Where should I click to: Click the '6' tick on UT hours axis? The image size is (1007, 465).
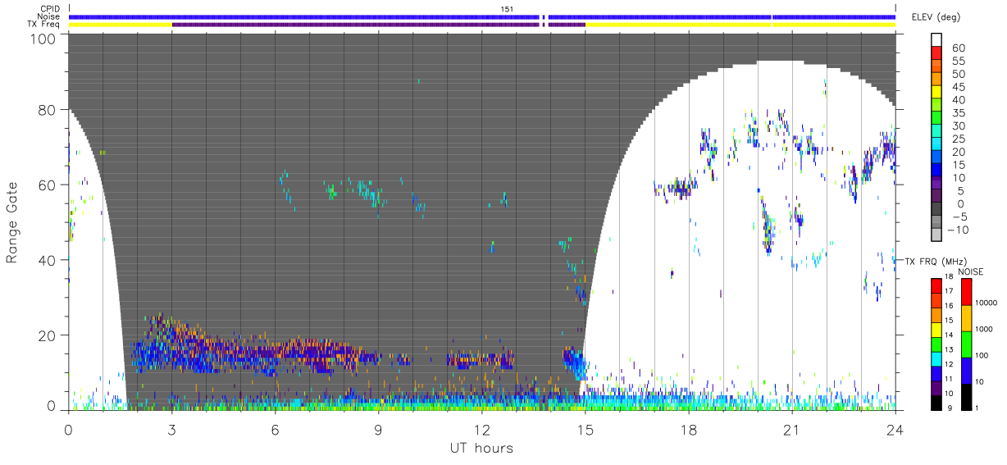click(x=275, y=430)
